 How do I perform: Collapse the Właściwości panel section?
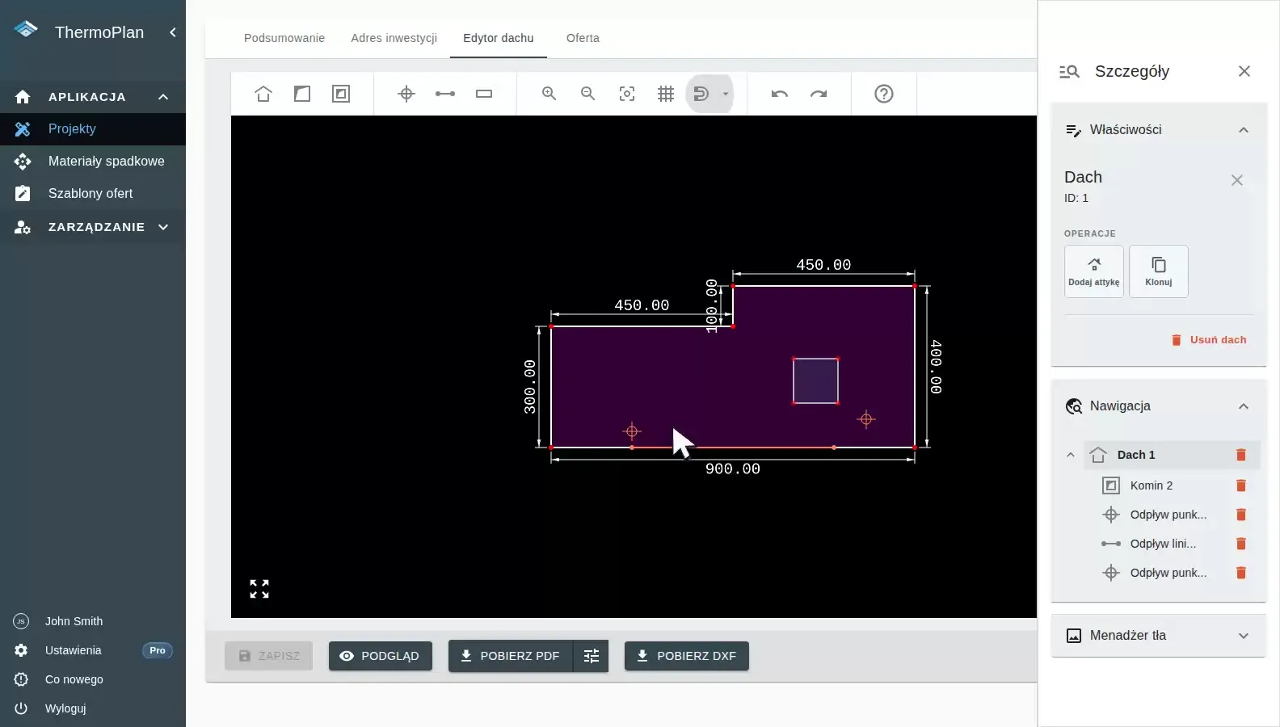pyautogui.click(x=1244, y=130)
